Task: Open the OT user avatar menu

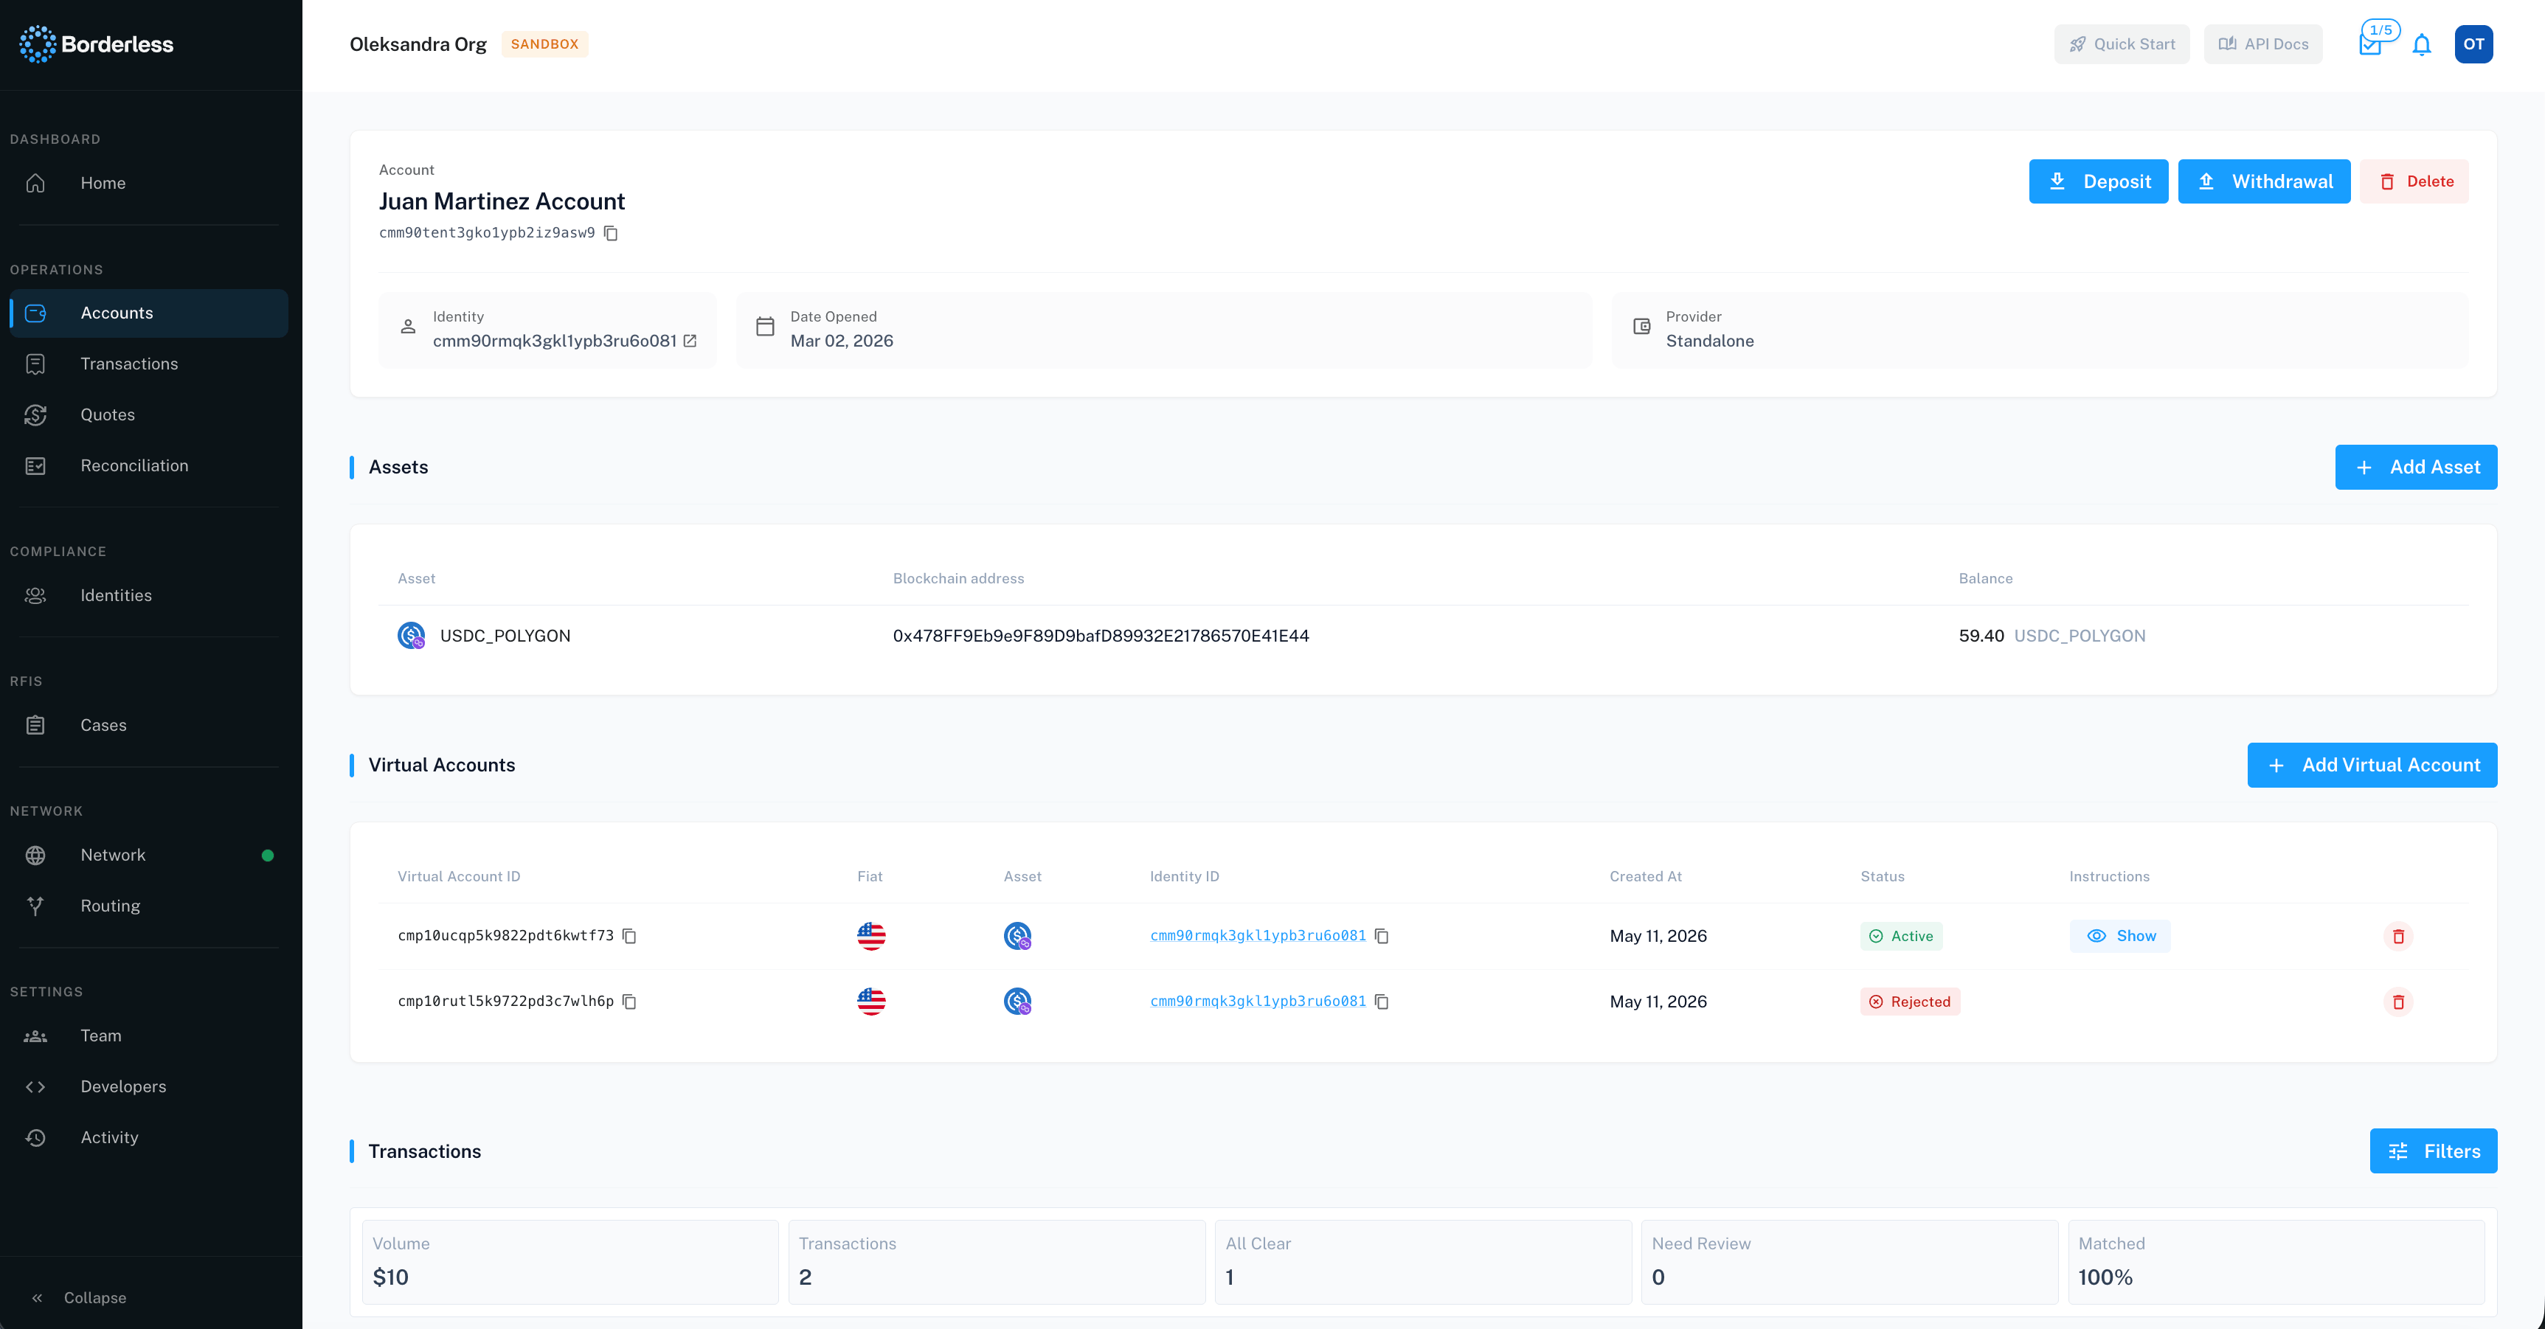Action: [x=2473, y=44]
